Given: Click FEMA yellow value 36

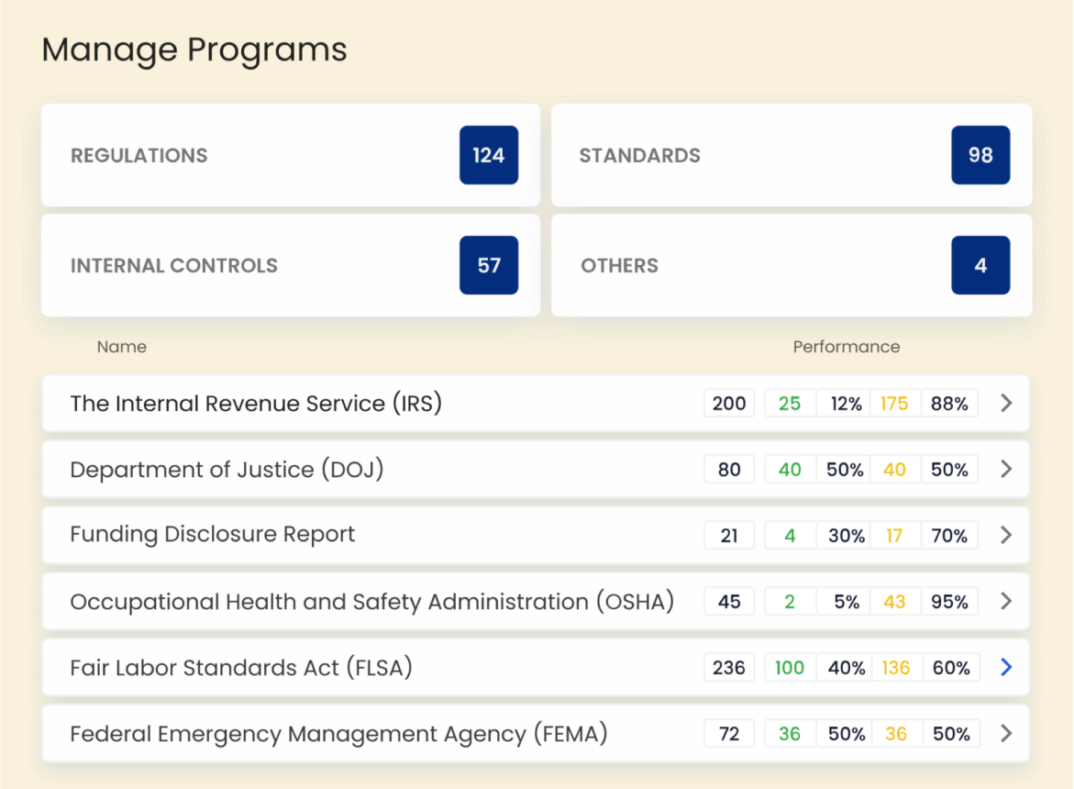Looking at the screenshot, I should (x=896, y=734).
